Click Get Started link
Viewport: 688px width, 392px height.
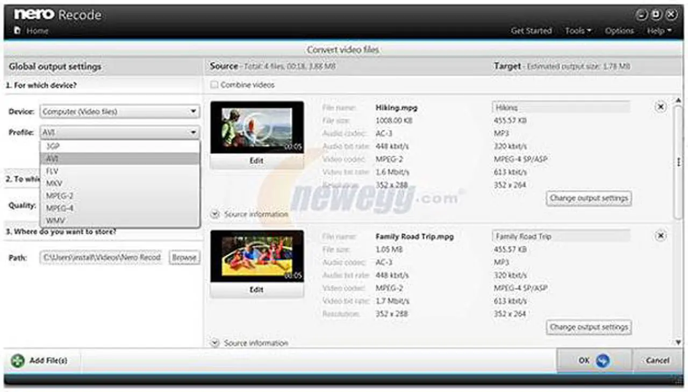(x=531, y=31)
